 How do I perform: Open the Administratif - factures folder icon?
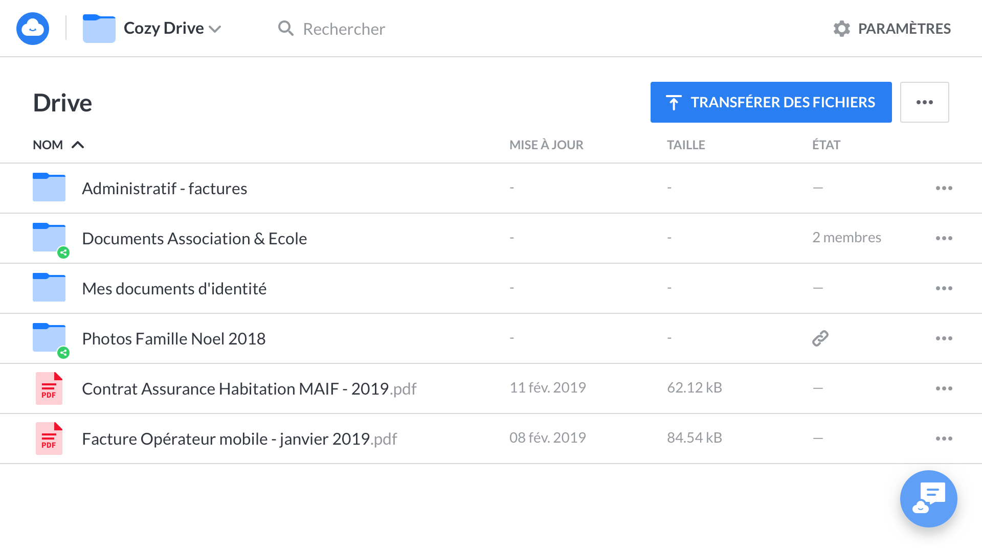point(49,188)
